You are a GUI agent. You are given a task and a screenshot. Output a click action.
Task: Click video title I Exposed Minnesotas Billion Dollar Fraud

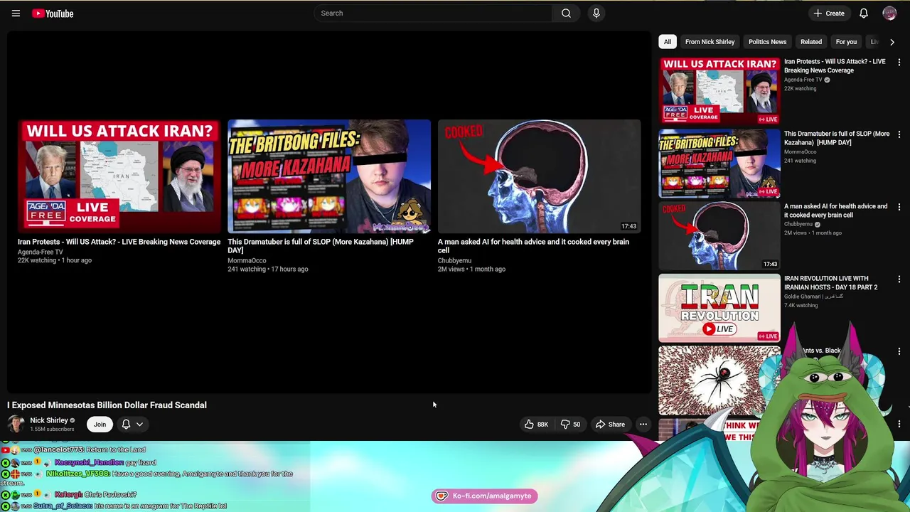pyautogui.click(x=107, y=405)
